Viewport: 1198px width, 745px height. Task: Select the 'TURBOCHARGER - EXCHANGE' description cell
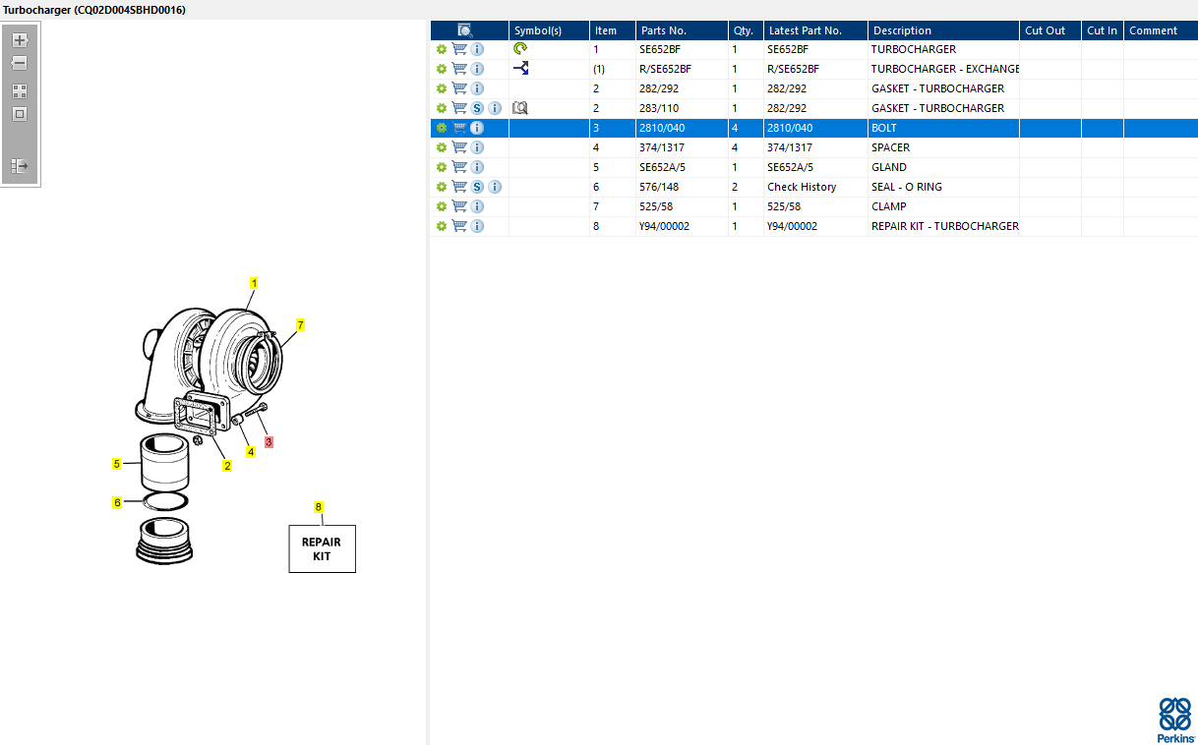tap(944, 69)
